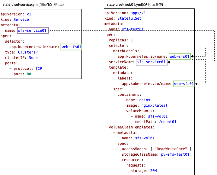Click the 'apiVersion: apps/v1' line
Viewport: 217px width, 175px height.
(x=125, y=13)
